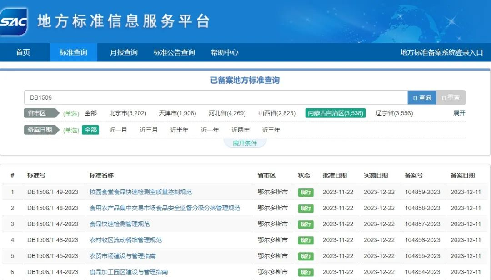
Task: Focus the DB1506 search input field
Action: [x=216, y=97]
